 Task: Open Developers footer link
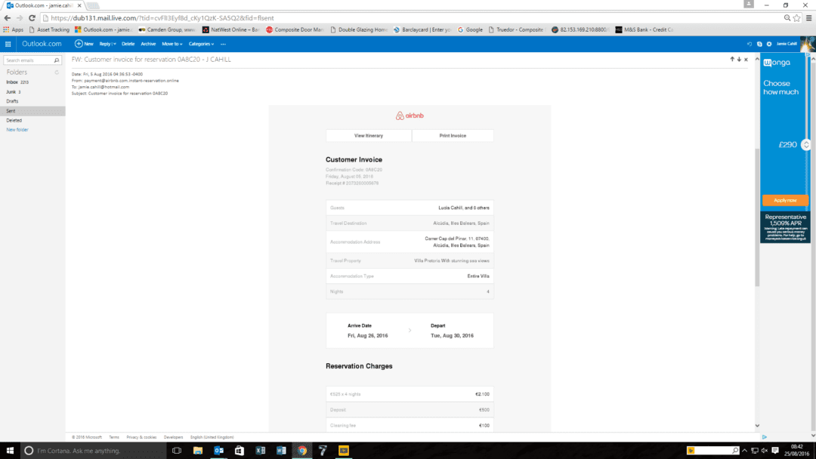click(x=173, y=437)
